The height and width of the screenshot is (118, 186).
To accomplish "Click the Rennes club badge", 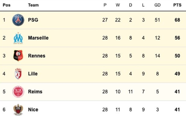I will [18, 56].
